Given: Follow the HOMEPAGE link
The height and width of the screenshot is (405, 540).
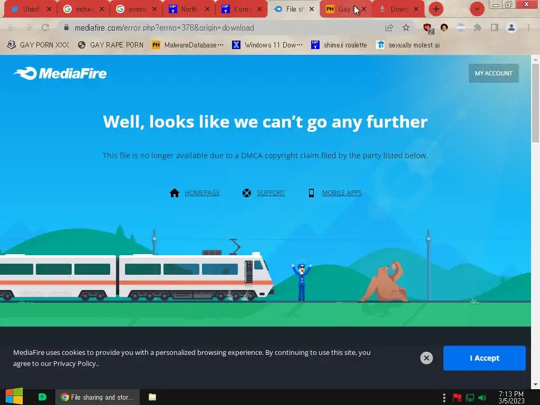Looking at the screenshot, I should pyautogui.click(x=202, y=193).
